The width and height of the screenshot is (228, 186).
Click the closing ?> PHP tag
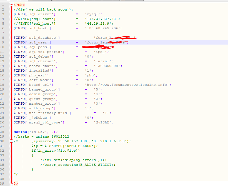[x=16, y=184]
